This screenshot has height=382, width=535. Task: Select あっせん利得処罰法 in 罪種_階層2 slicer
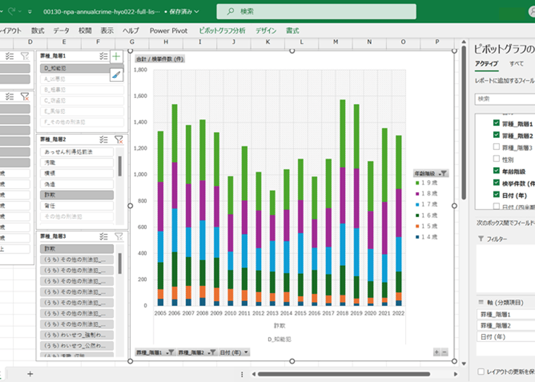coord(77,152)
